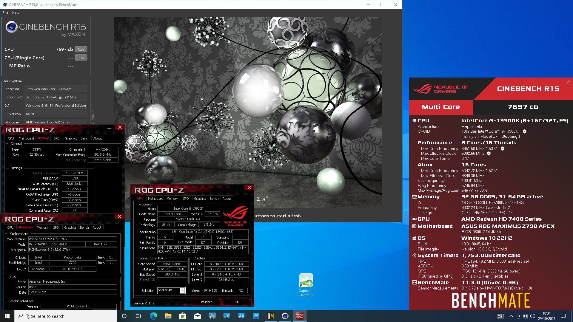Image resolution: width=573 pixels, height=322 pixels.
Task: Click the Motherboard section icon in BenchMate panel
Action: (x=414, y=226)
